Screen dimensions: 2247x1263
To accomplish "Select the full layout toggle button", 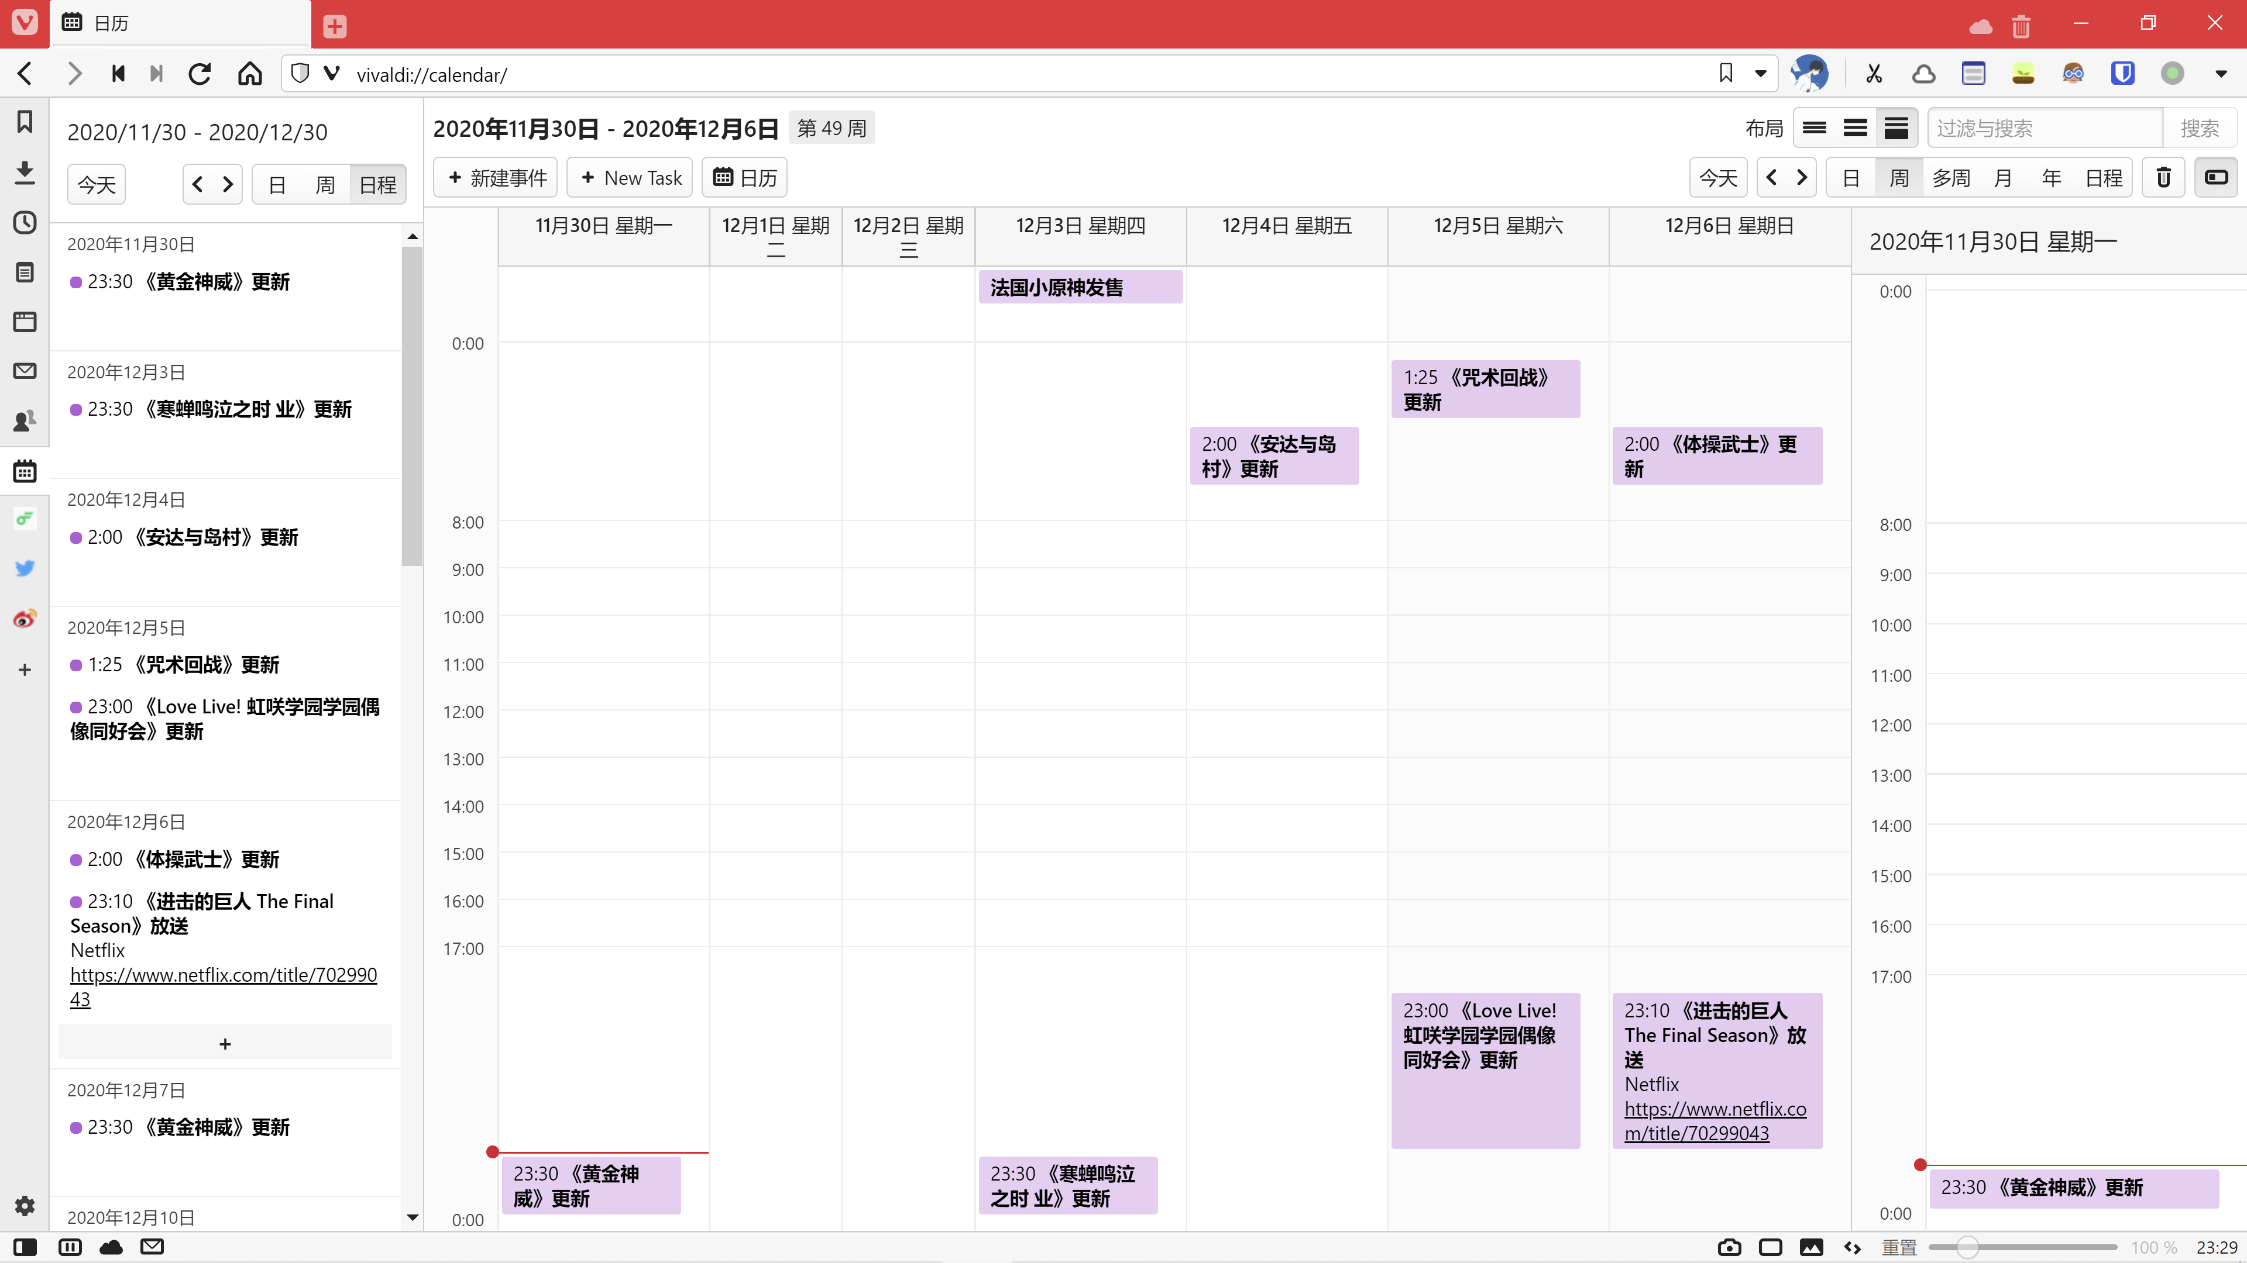I will coord(1896,128).
